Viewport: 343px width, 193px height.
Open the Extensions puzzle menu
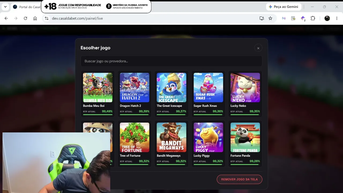[313, 18]
